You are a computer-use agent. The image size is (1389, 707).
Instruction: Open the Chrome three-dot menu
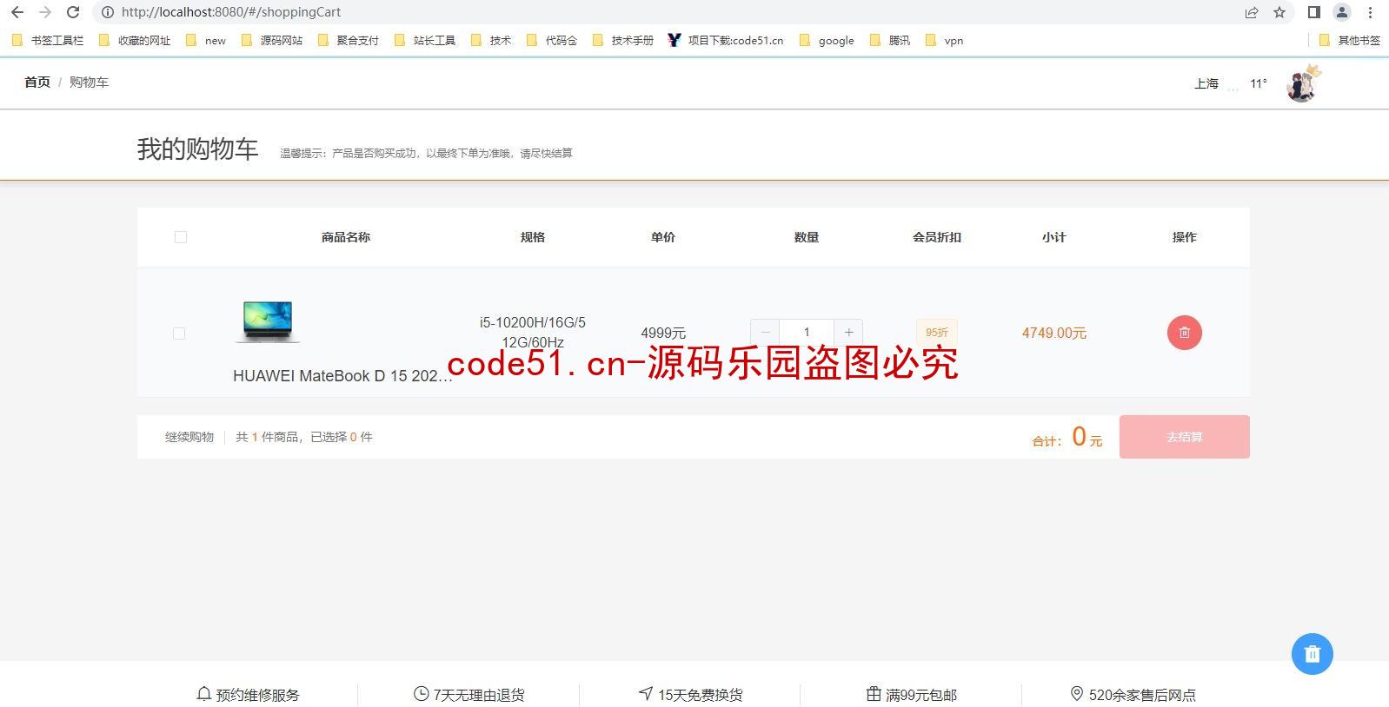coord(1371,12)
